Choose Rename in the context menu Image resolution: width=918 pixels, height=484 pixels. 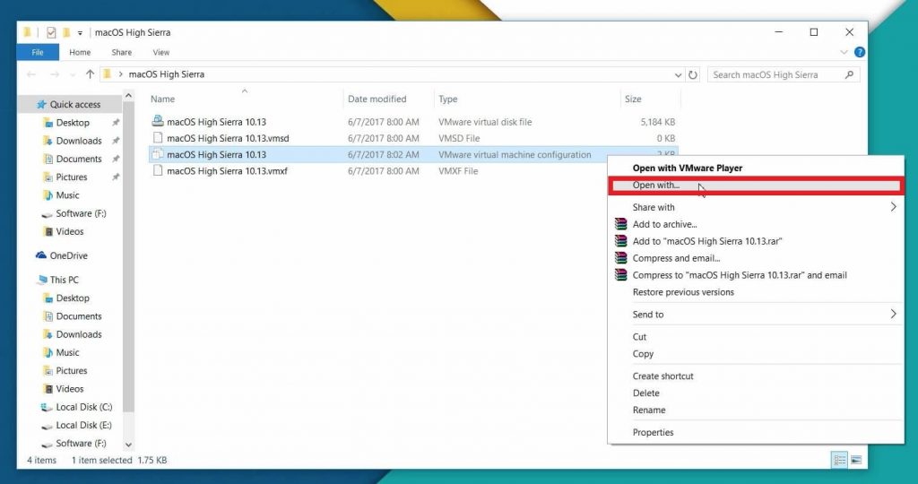[x=649, y=411]
